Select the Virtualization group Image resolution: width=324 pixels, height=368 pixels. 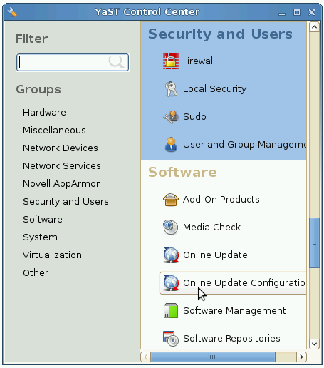[52, 255]
